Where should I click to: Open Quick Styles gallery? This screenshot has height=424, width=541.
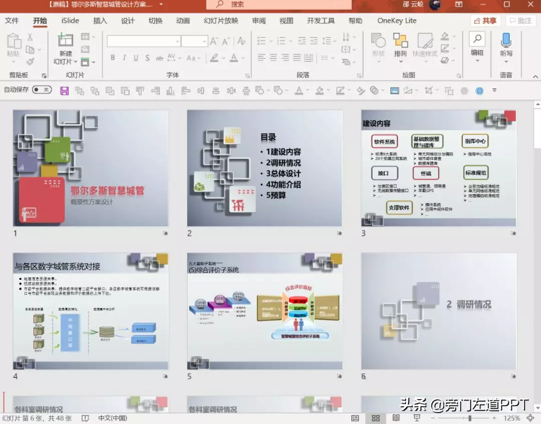pyautogui.click(x=425, y=47)
